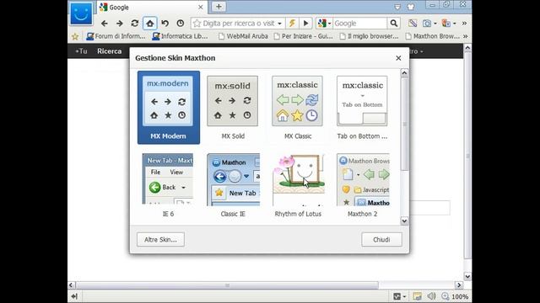Select the IE 6 skin
Screen dimensions: 540x303
[168, 185]
